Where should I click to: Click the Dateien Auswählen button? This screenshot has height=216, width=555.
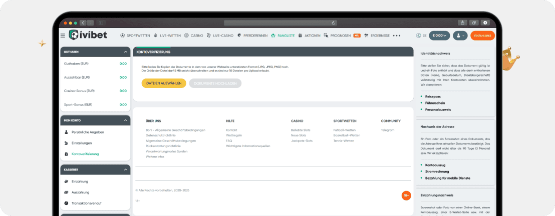coord(164,83)
